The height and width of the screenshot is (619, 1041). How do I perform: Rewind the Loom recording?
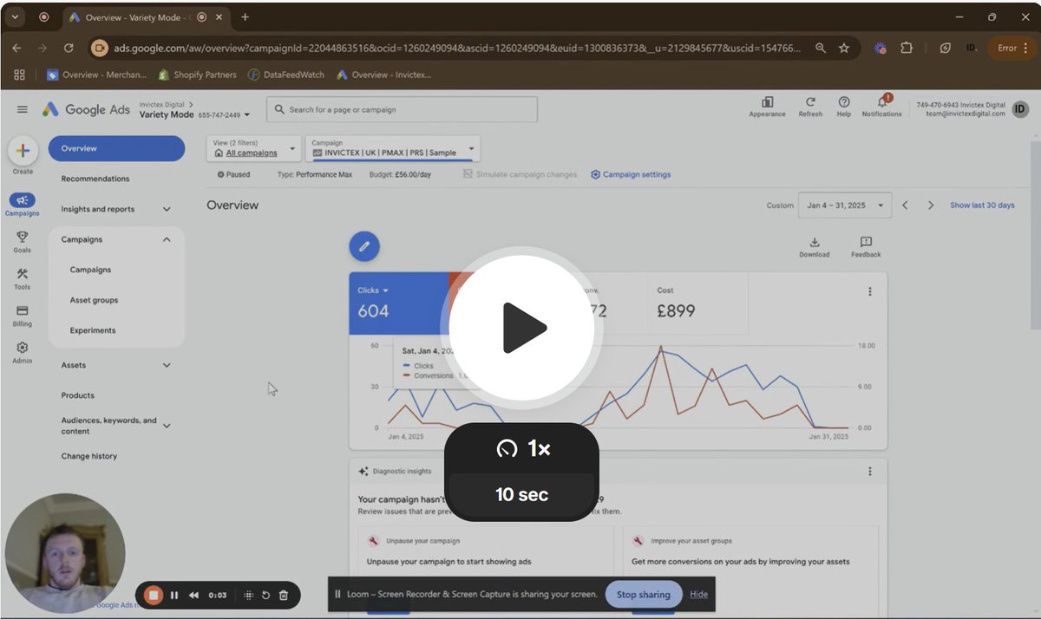[x=193, y=596]
